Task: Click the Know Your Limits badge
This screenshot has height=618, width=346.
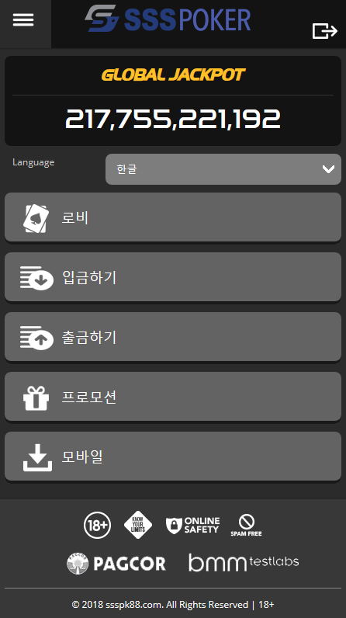Action: pyautogui.click(x=138, y=525)
